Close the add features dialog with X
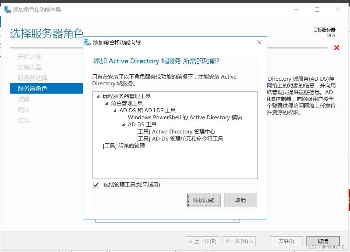This screenshot has height=252, width=350. tap(259, 42)
